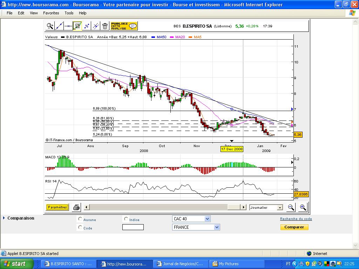359x269 pixels.
Task: Switch to http://new.boursora taskbar window
Action: tap(124, 264)
